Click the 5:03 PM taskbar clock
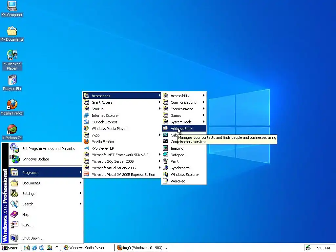 point(323,248)
